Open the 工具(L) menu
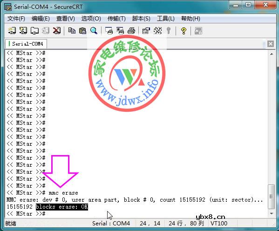The height and width of the screenshot is (231, 279). click(x=166, y=19)
